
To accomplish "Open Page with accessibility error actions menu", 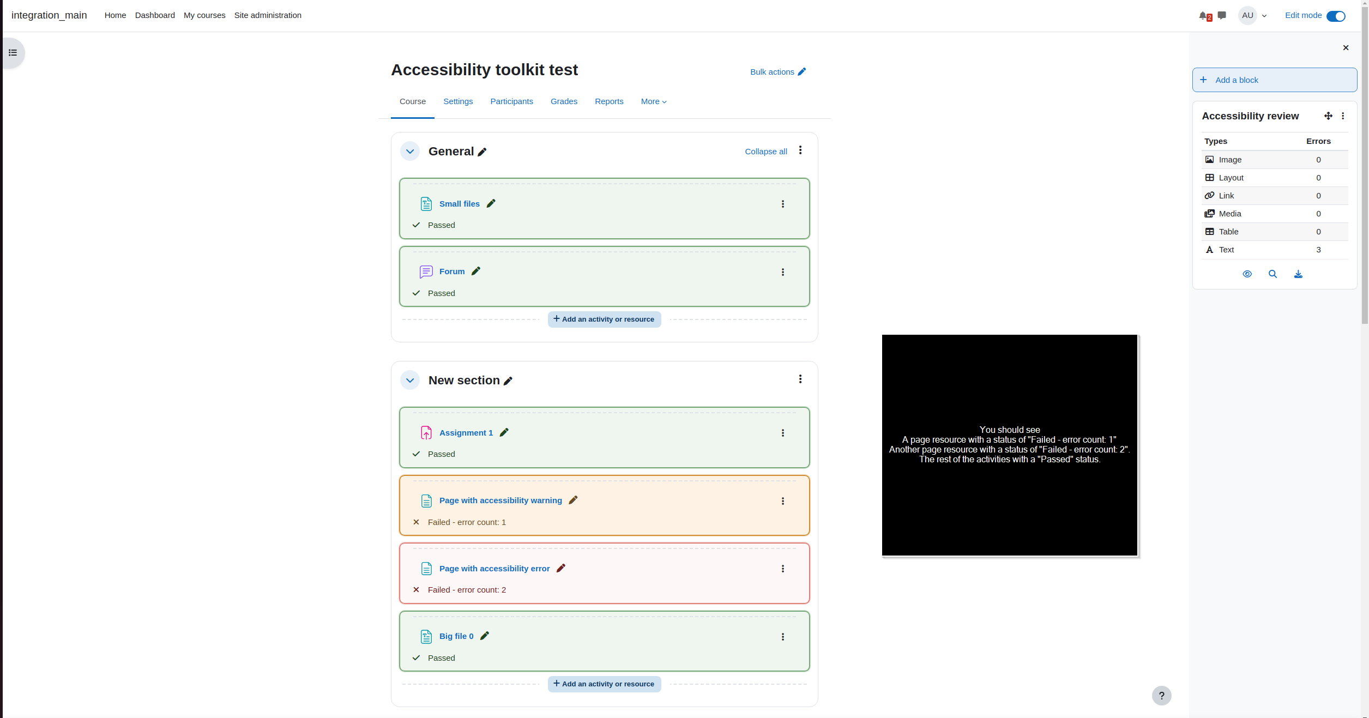I will coord(783,569).
